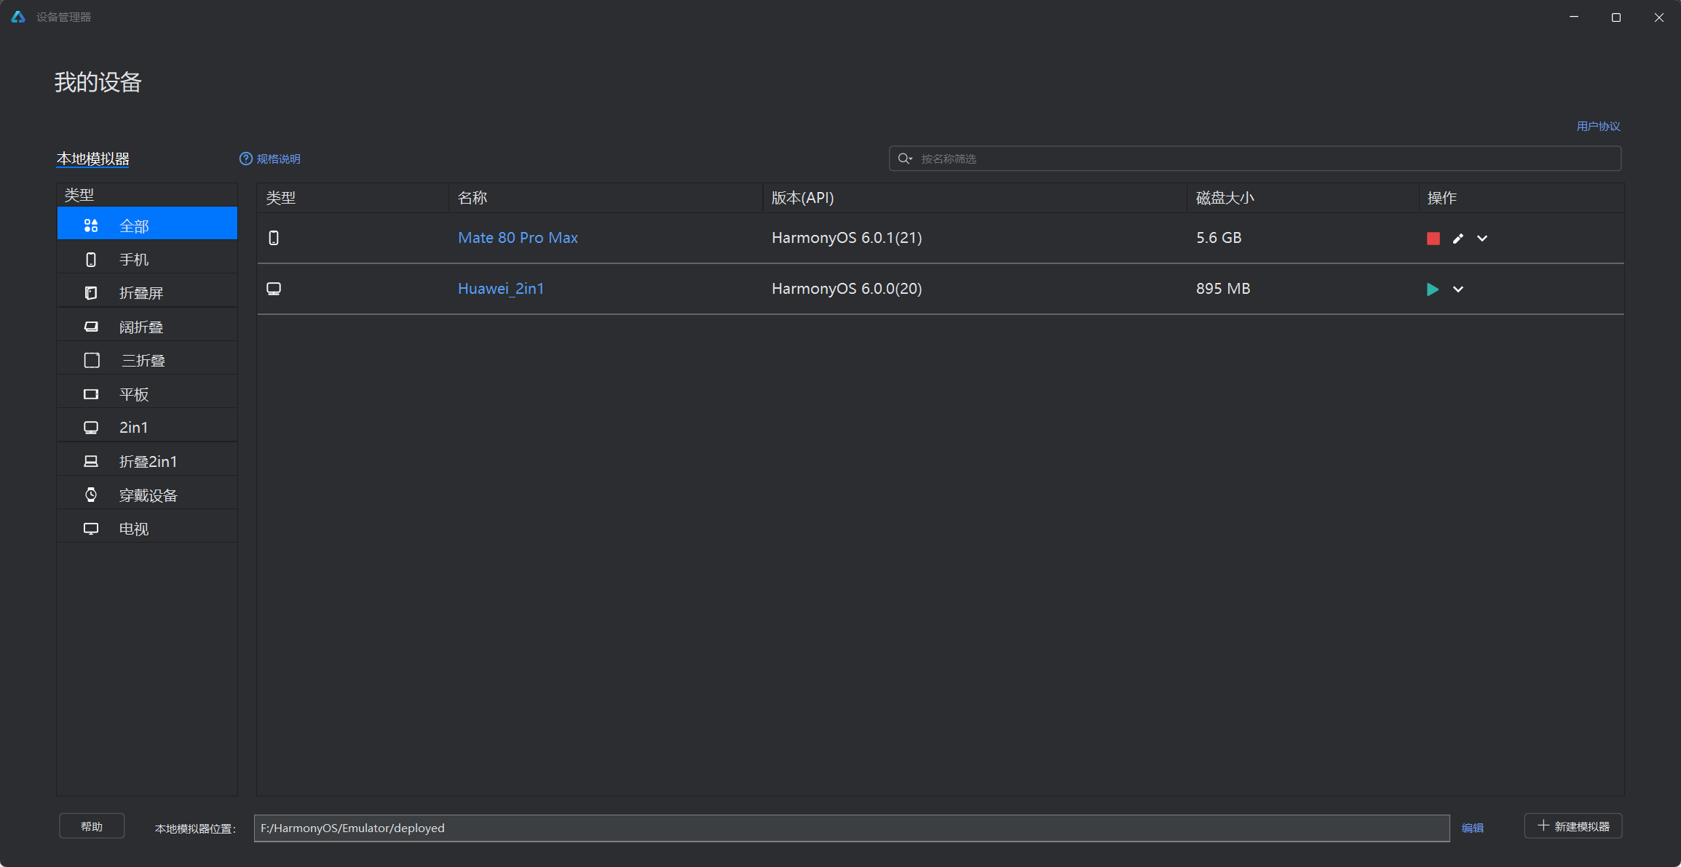Click the local emulator path field

(x=852, y=828)
